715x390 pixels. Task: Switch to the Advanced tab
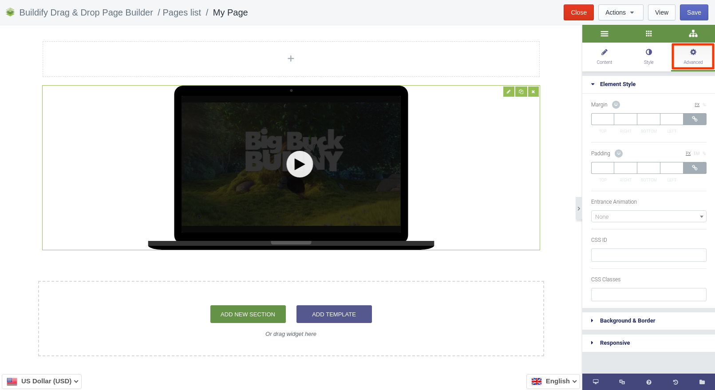pyautogui.click(x=693, y=56)
